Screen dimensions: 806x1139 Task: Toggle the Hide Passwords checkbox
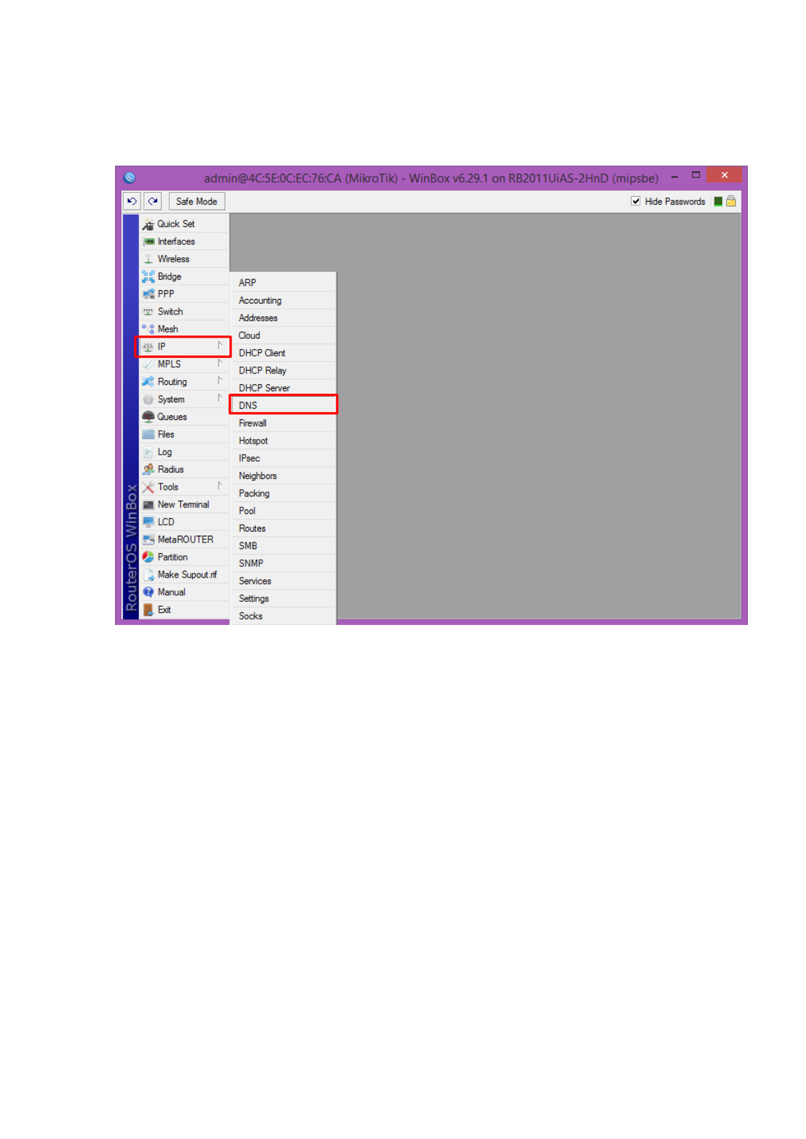tap(635, 202)
